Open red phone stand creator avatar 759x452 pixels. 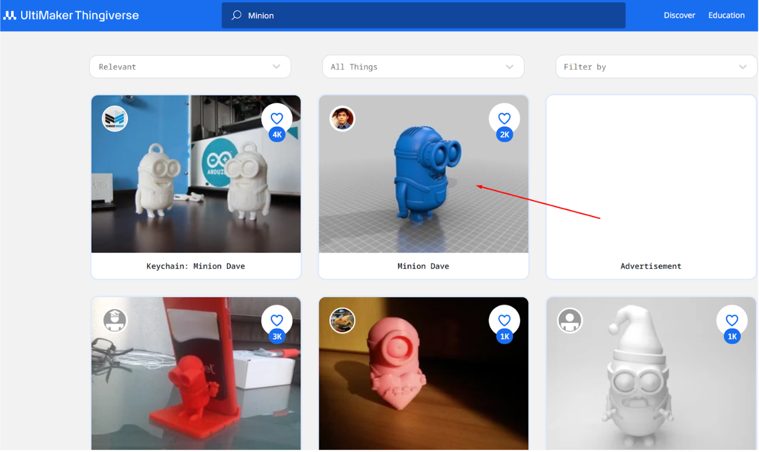coord(115,321)
